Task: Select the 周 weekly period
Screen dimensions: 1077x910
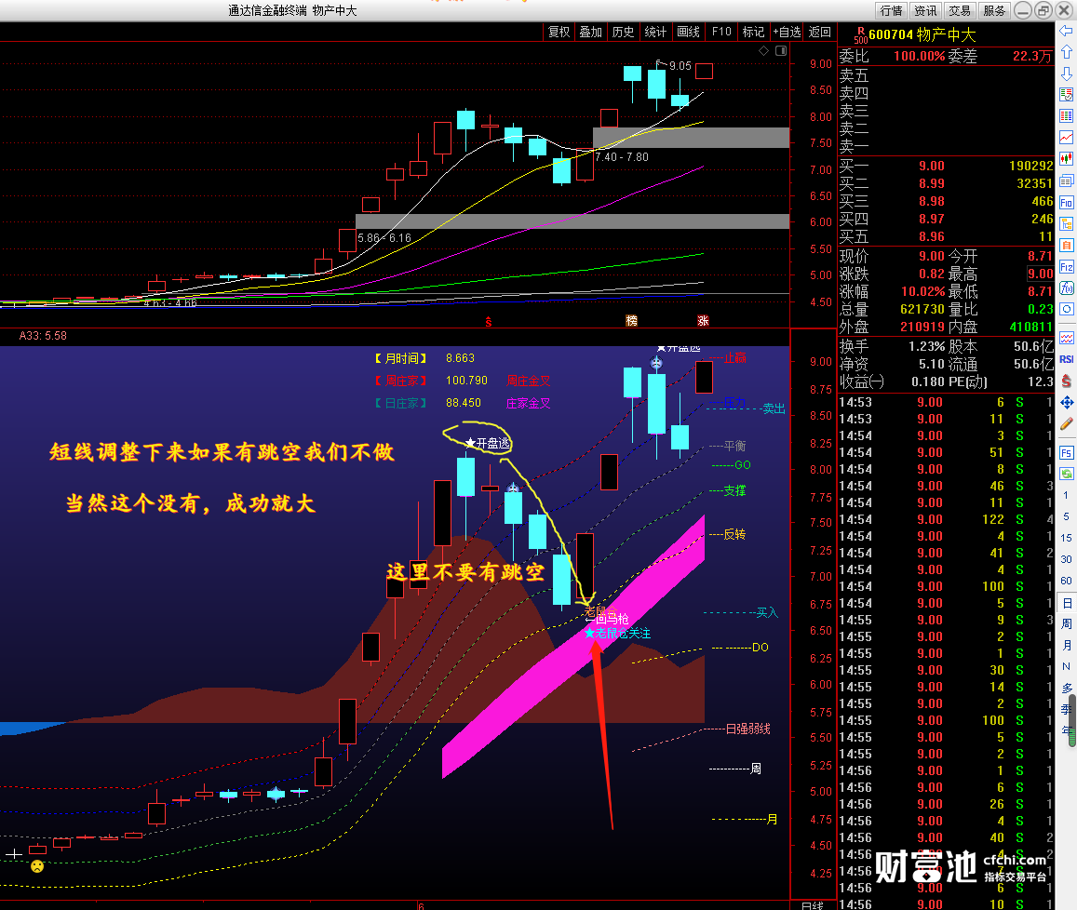Action: 1066,623
